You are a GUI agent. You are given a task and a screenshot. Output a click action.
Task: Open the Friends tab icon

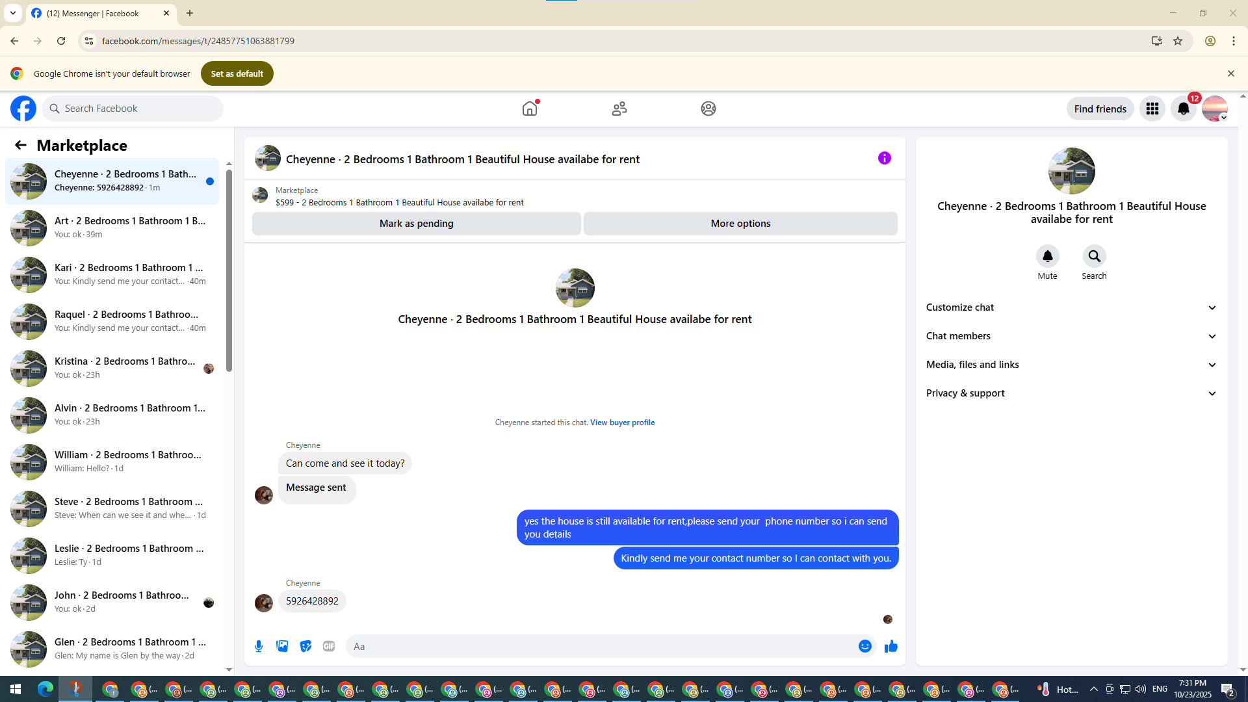click(619, 109)
